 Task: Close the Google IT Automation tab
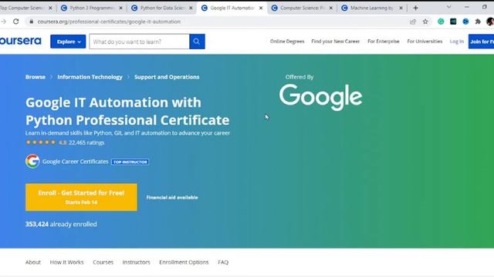(261, 8)
